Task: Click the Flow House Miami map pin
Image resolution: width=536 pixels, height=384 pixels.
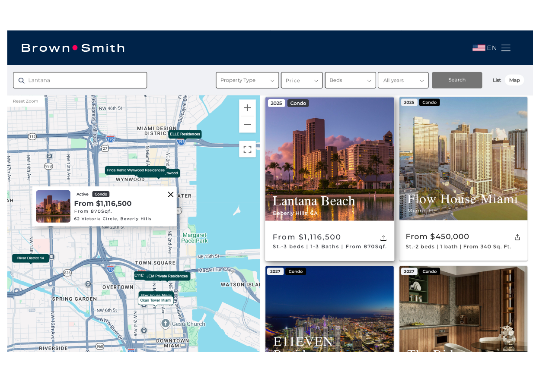Action: pos(156,295)
